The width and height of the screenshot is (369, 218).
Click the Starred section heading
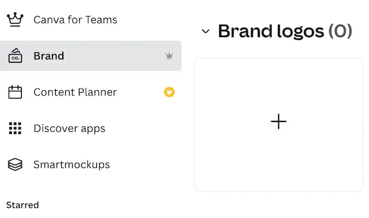point(22,205)
